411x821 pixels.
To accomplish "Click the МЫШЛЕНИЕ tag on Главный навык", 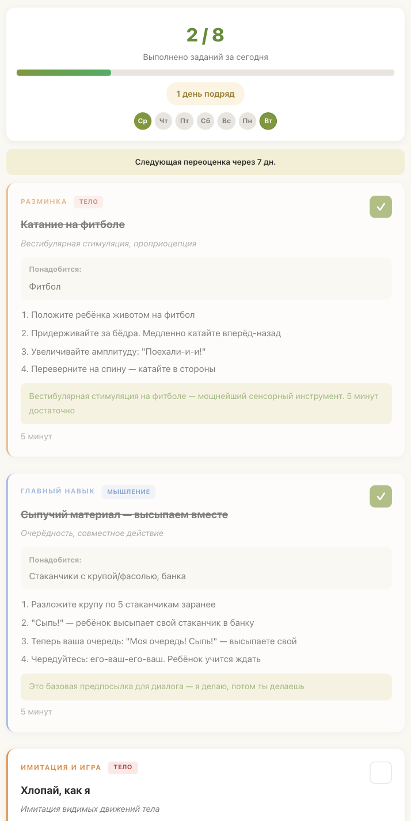I will coord(128,492).
